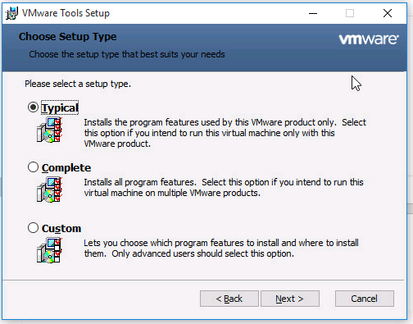The image size is (413, 324).
Task: Click the Typical installation description text
Action: (x=225, y=133)
